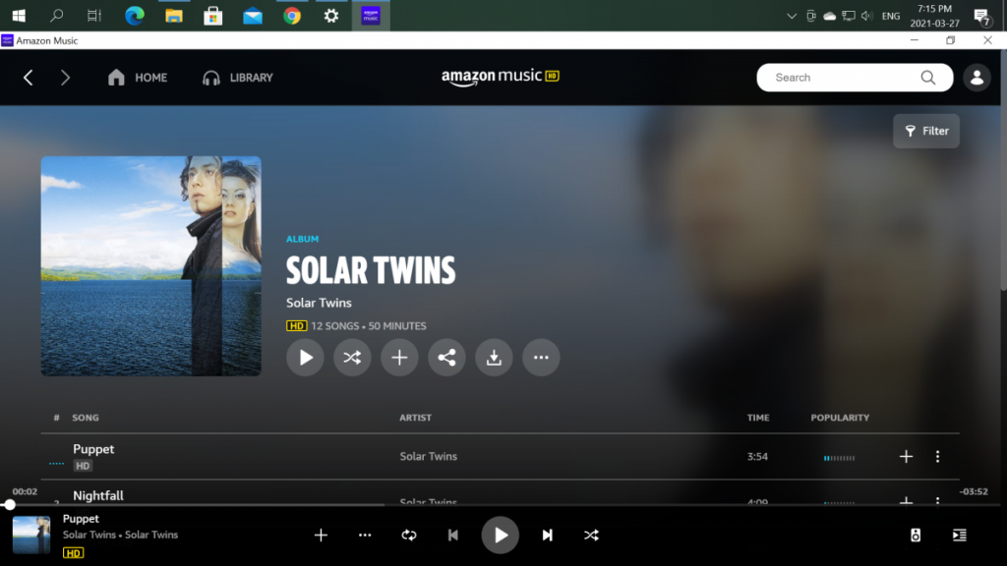Open the Home section
The width and height of the screenshot is (1007, 566).
point(138,78)
